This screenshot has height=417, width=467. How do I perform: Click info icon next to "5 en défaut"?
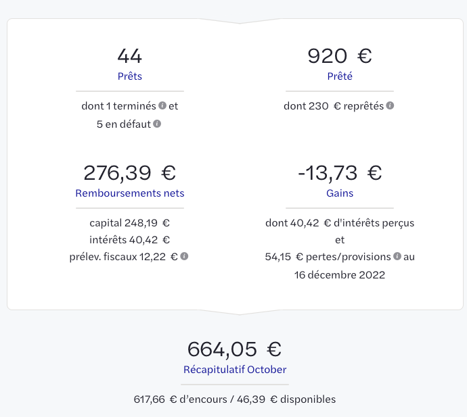point(157,124)
